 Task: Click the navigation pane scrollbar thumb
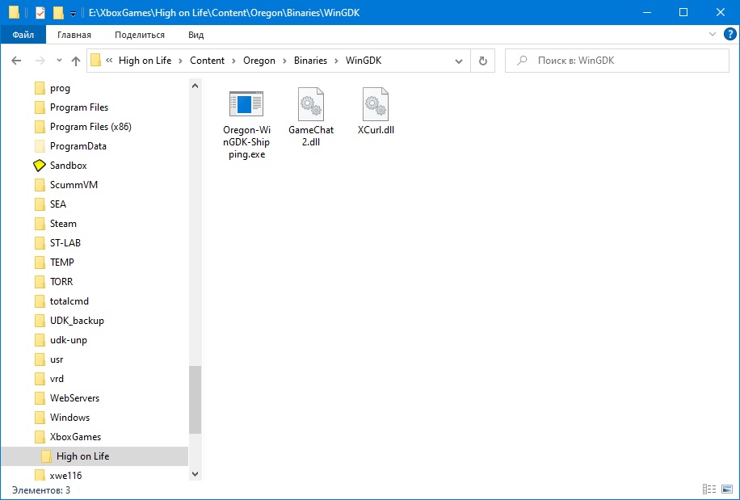195,400
